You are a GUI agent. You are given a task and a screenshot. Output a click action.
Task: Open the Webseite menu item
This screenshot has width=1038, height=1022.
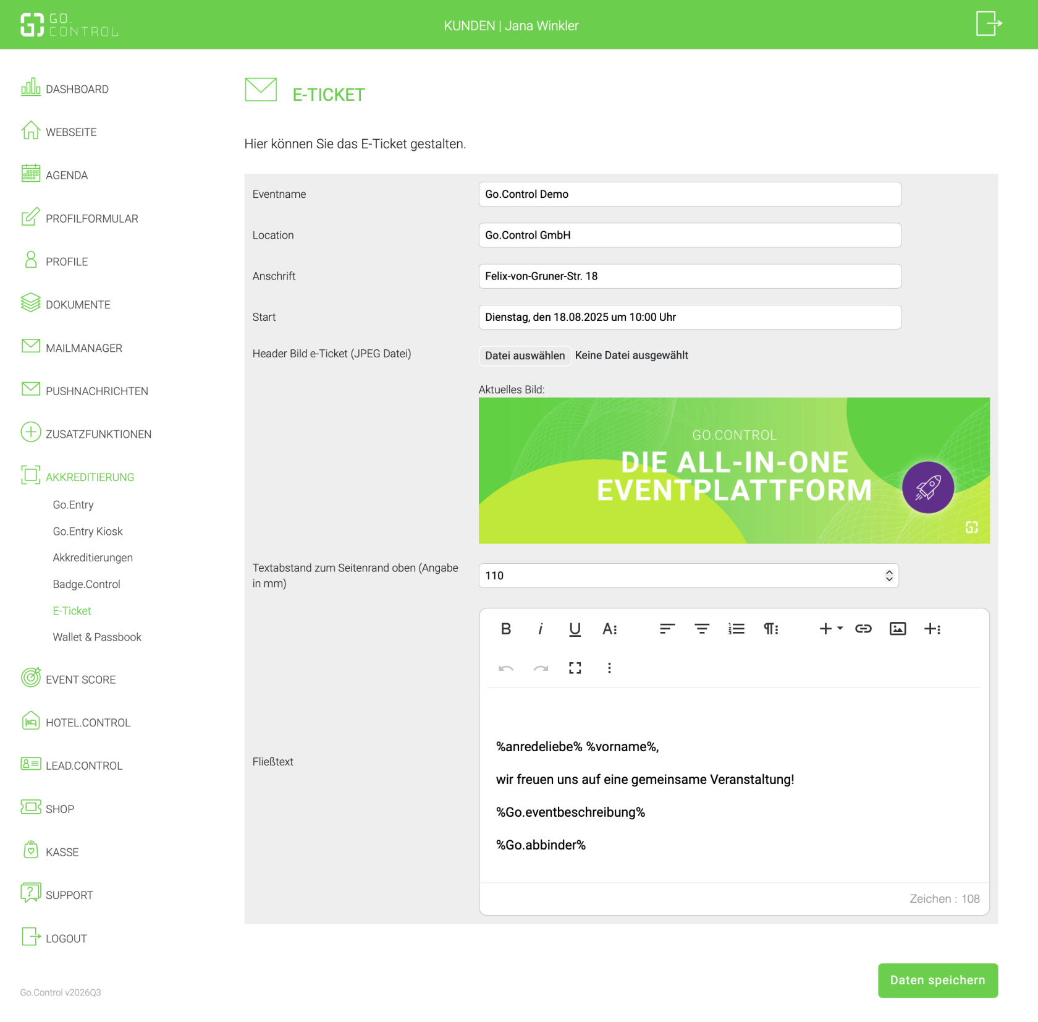[x=71, y=132]
